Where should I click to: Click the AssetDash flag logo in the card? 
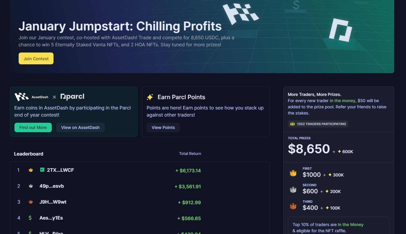(x=22, y=97)
